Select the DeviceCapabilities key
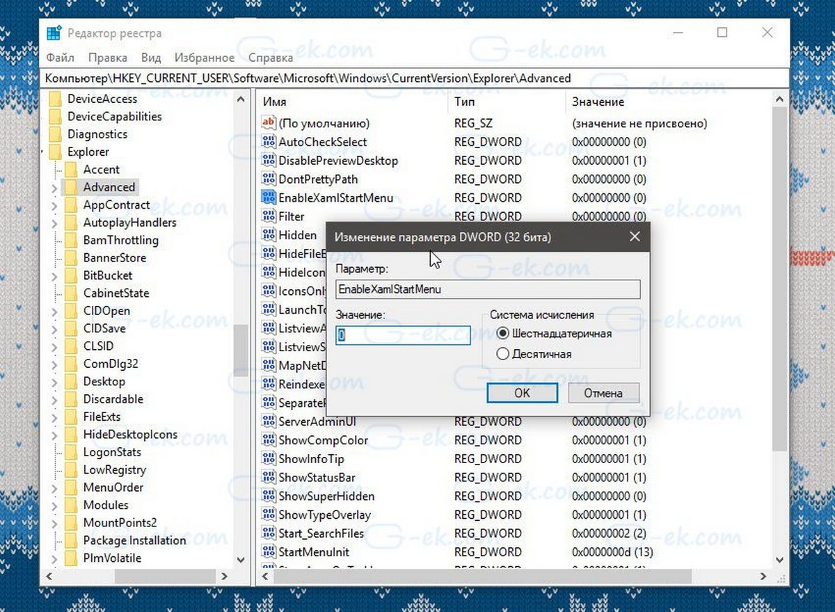 coord(114,117)
